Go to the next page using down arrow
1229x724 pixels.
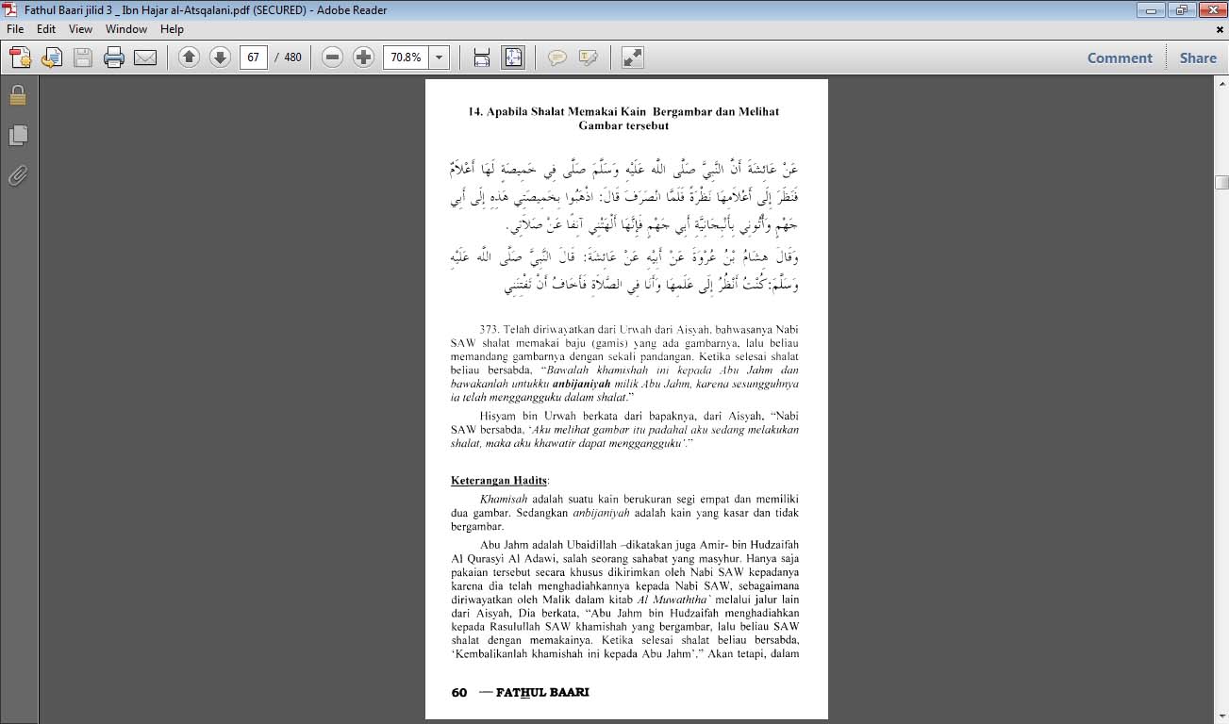(220, 58)
